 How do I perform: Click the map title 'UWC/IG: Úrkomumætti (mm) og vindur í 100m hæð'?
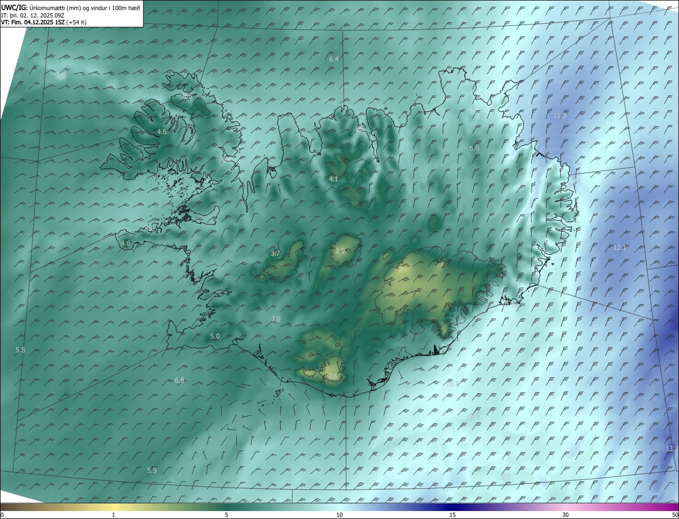71,8
